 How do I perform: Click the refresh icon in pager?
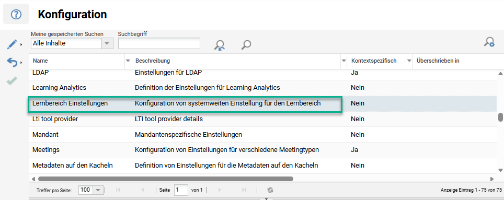point(270,190)
